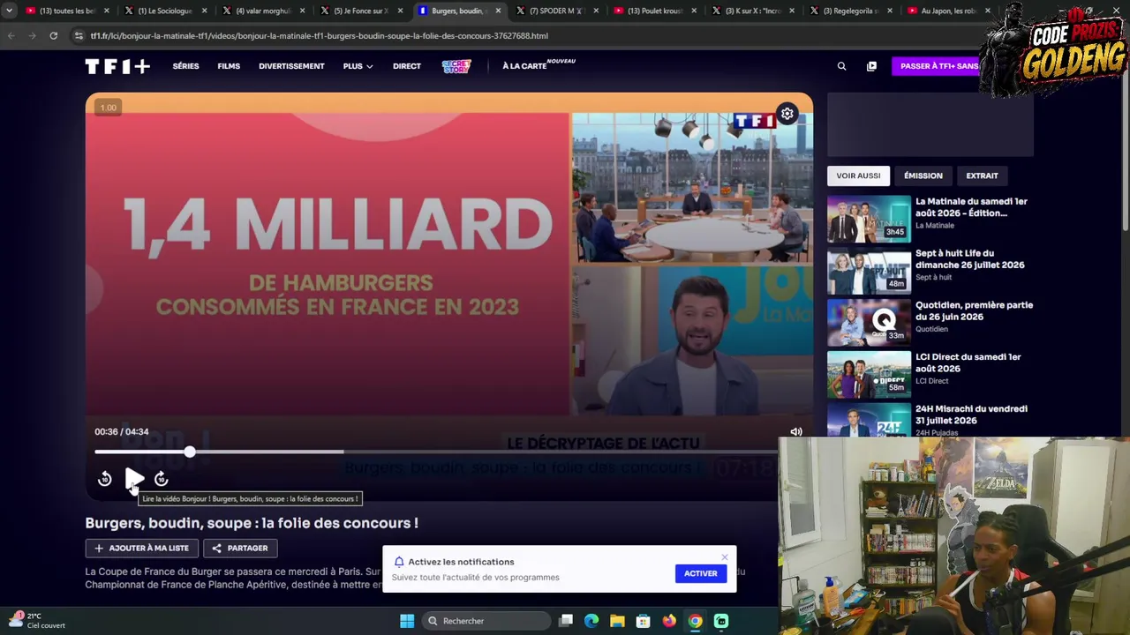
Task: Open the green app icon on taskbar
Action: click(x=721, y=621)
